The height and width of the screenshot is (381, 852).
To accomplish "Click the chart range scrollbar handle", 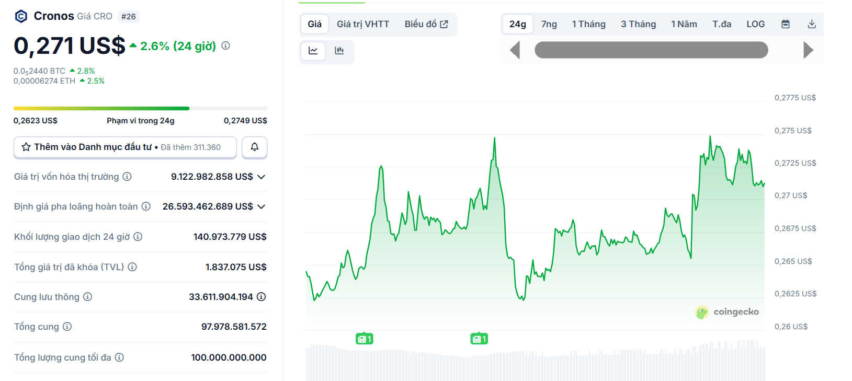I will [651, 50].
